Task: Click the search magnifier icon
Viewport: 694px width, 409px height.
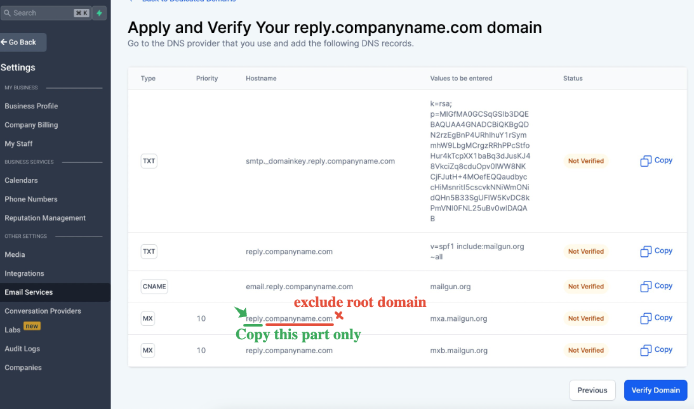Action: click(x=7, y=13)
